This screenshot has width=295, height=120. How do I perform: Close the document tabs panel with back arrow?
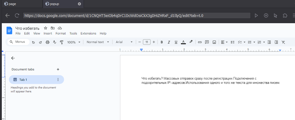pos(13,58)
